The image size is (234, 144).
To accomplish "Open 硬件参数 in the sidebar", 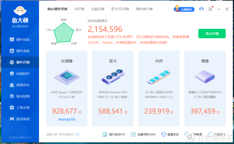I will tap(20, 51).
